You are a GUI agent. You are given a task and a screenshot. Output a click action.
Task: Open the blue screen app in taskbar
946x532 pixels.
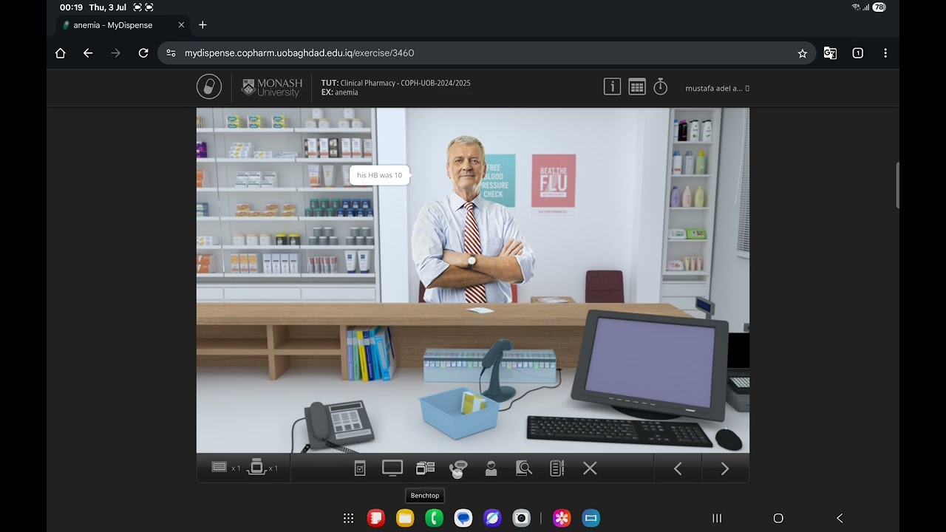pos(591,518)
